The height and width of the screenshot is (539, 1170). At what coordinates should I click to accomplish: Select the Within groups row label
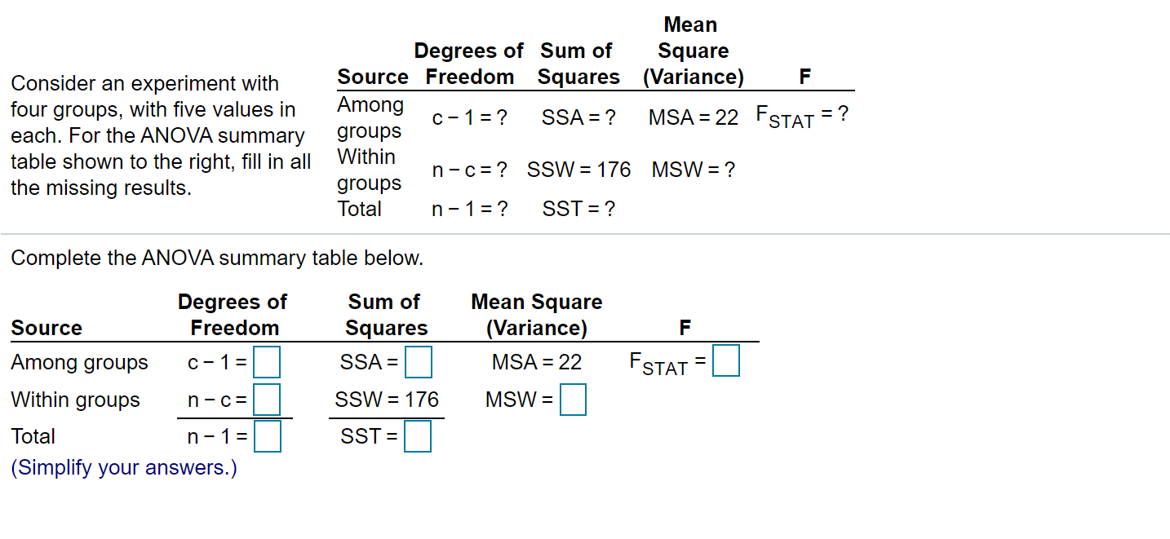tap(76, 400)
